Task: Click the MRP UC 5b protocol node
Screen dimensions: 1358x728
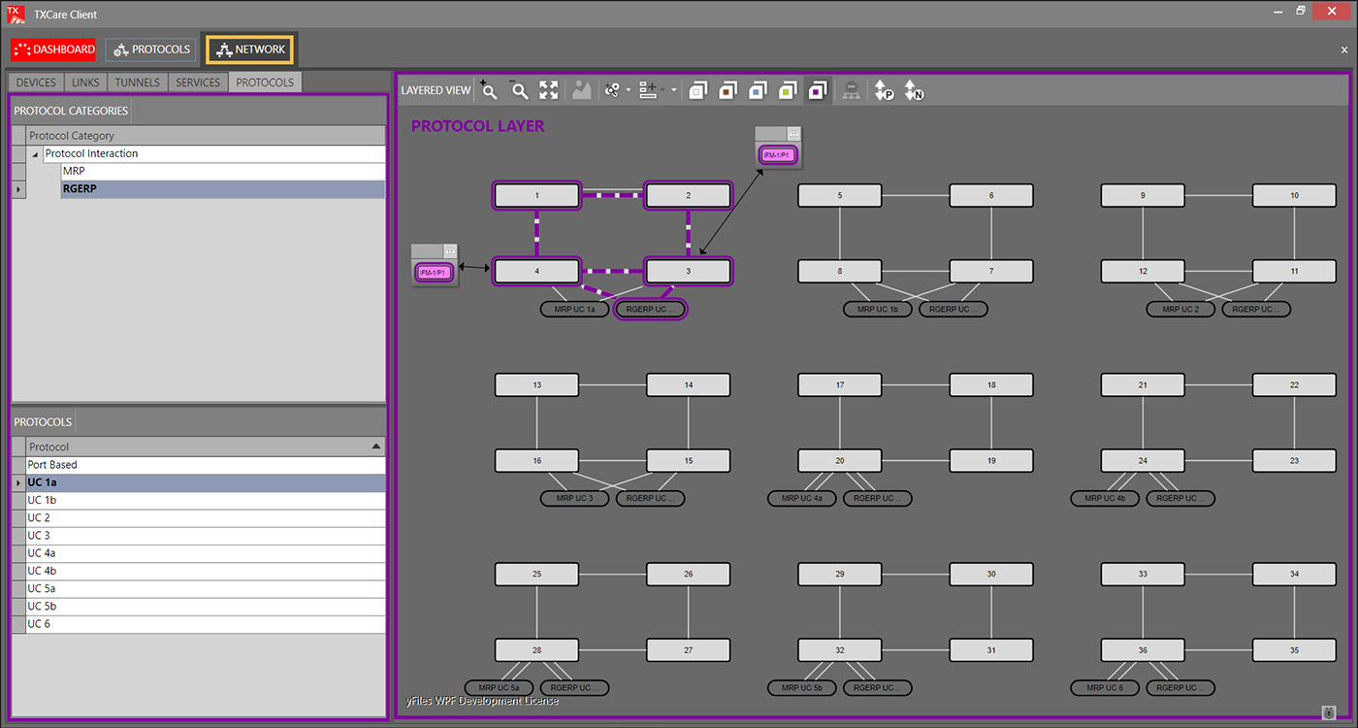Action: 802,687
